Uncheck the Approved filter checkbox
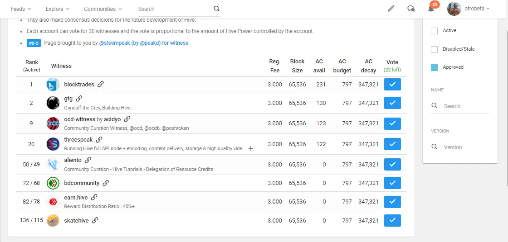This screenshot has height=242, width=508. [434, 67]
